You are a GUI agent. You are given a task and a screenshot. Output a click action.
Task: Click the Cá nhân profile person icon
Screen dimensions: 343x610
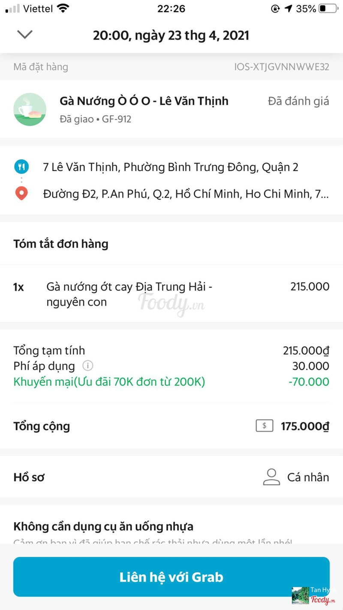(271, 477)
